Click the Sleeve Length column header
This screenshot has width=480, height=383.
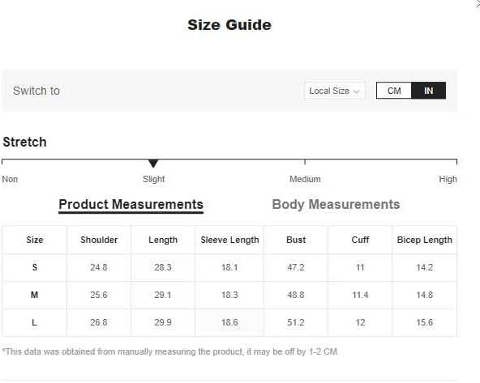click(x=229, y=240)
